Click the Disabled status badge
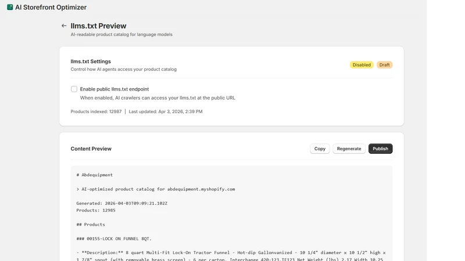Viewport: 465px width, 261px height. point(362,65)
